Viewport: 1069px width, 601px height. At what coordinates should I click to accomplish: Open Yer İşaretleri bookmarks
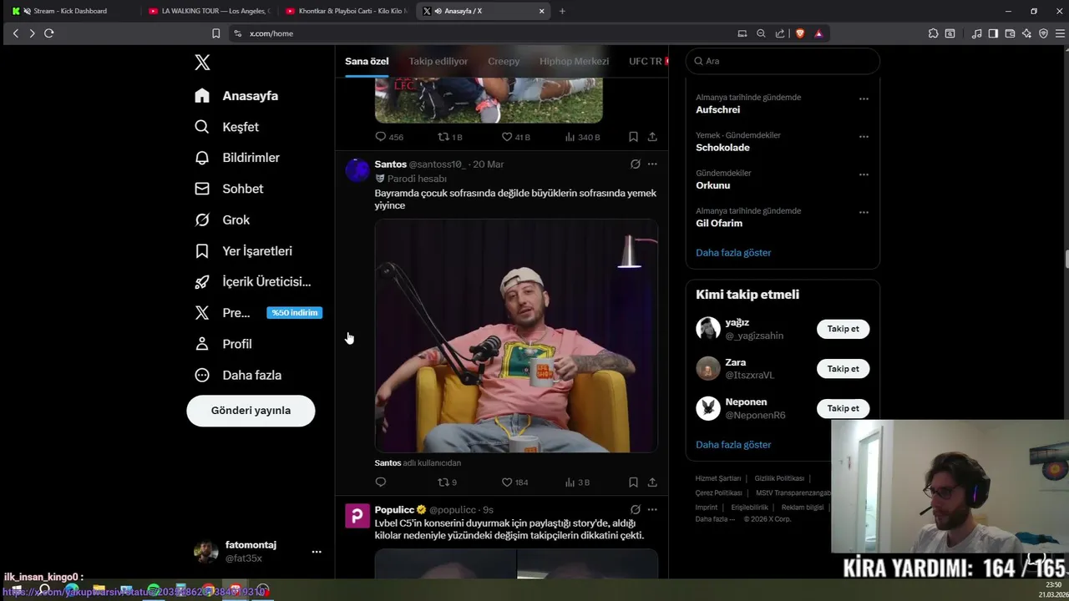[244, 251]
